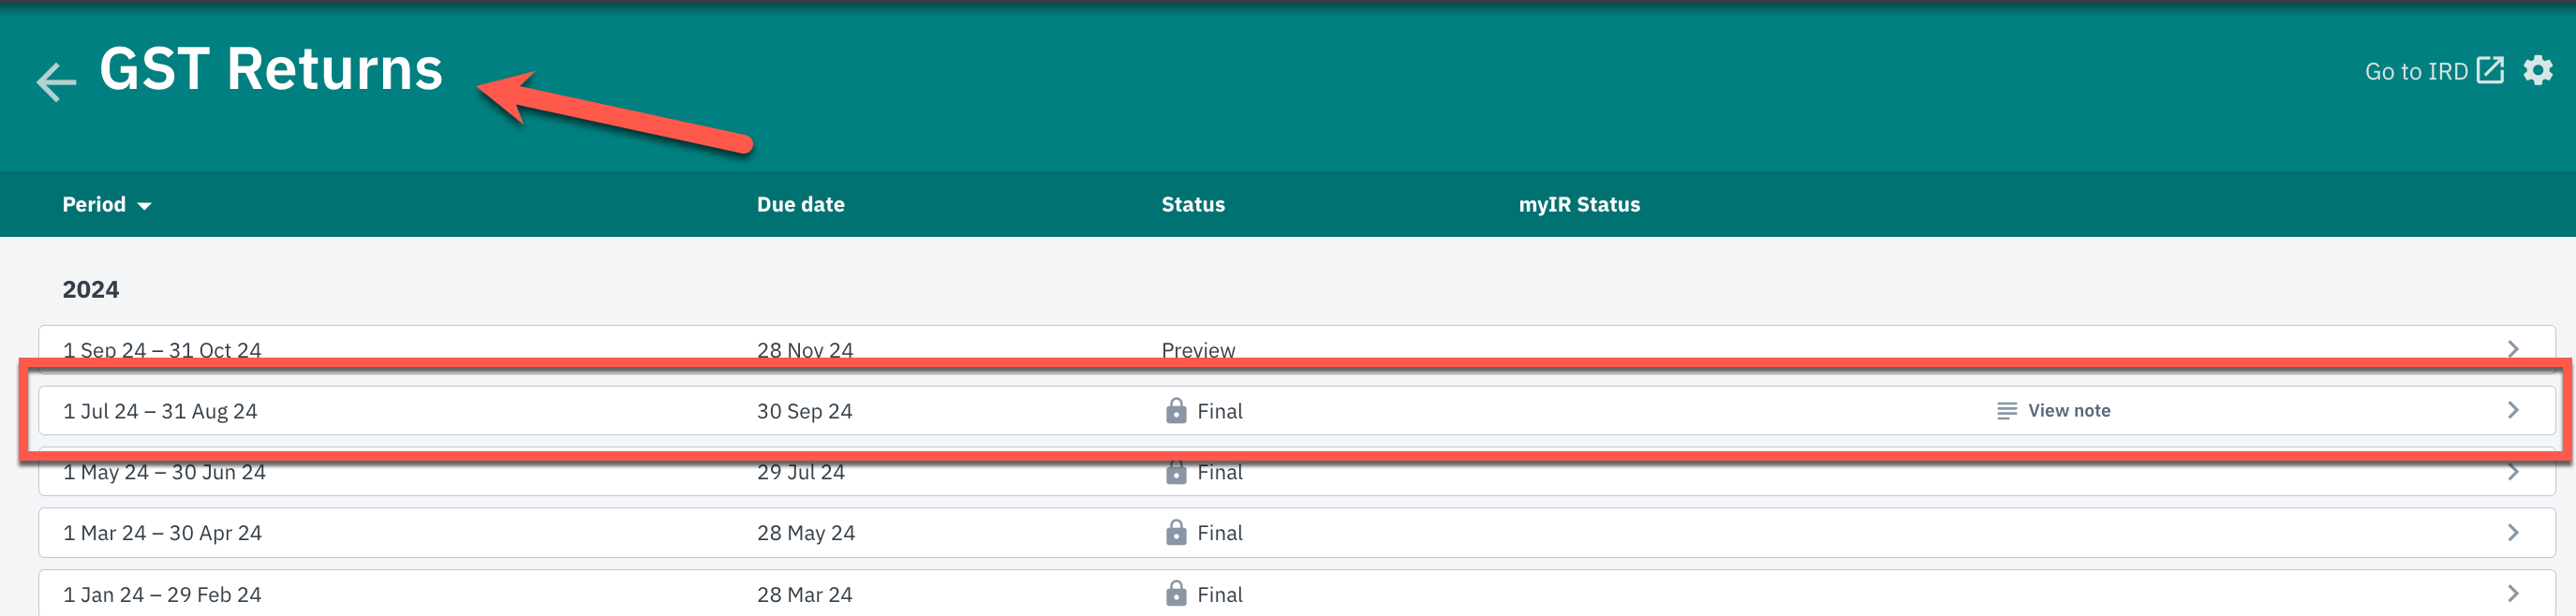The height and width of the screenshot is (616, 2576).
Task: Open View note for Jul–Aug return
Action: [2068, 411]
